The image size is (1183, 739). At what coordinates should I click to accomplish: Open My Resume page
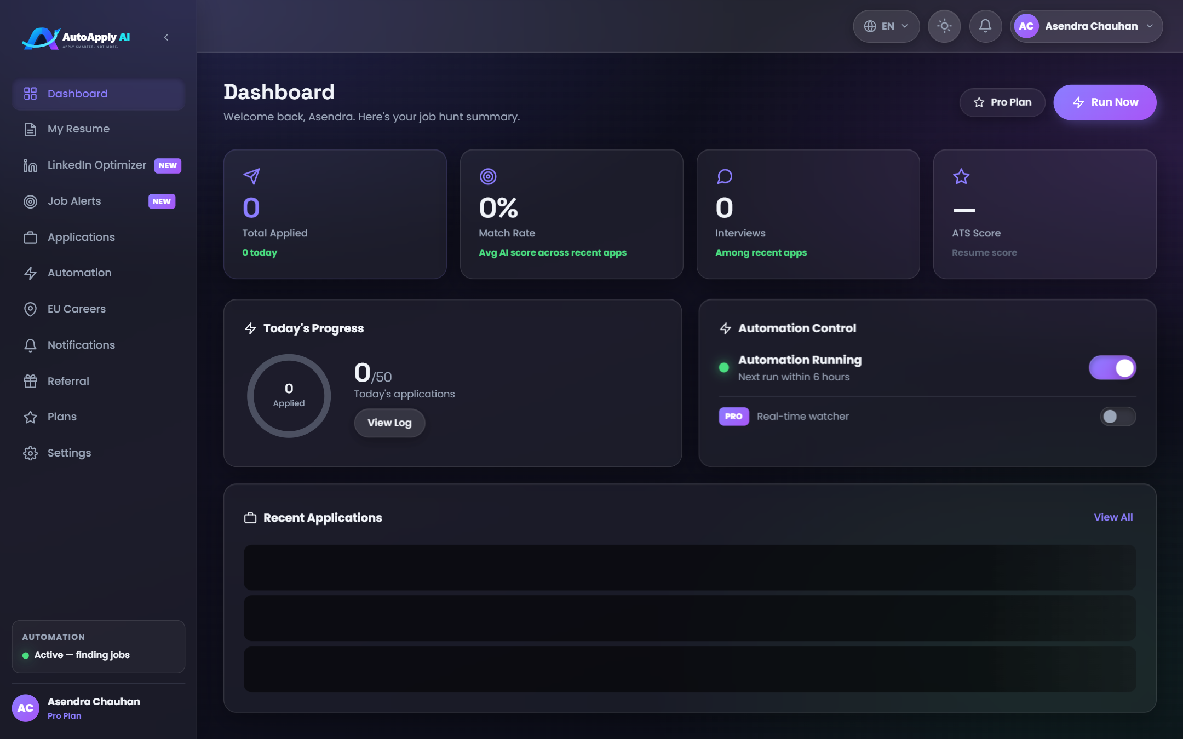pos(99,129)
